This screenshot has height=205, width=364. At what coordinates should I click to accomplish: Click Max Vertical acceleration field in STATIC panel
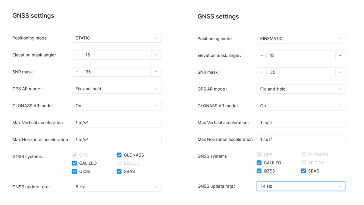(117, 123)
